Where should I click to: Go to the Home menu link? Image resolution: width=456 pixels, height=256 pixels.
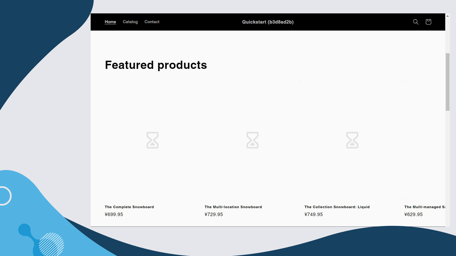(x=110, y=22)
